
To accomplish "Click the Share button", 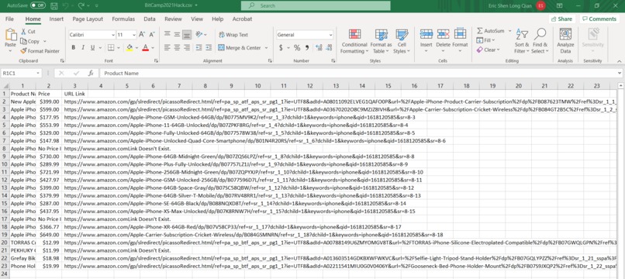I will pyautogui.click(x=562, y=19).
